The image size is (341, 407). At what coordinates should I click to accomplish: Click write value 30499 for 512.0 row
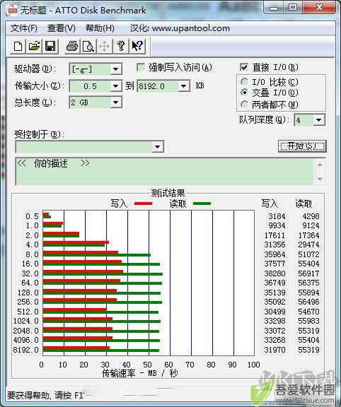click(x=274, y=312)
